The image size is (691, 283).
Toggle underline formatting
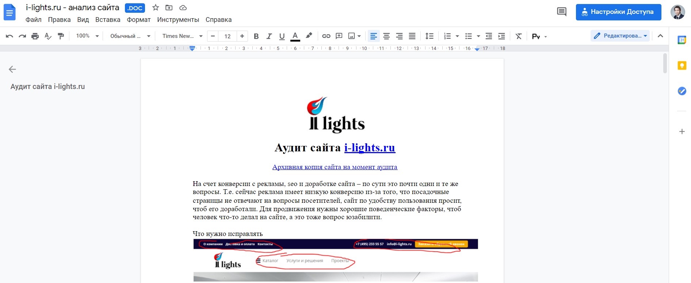[282, 36]
